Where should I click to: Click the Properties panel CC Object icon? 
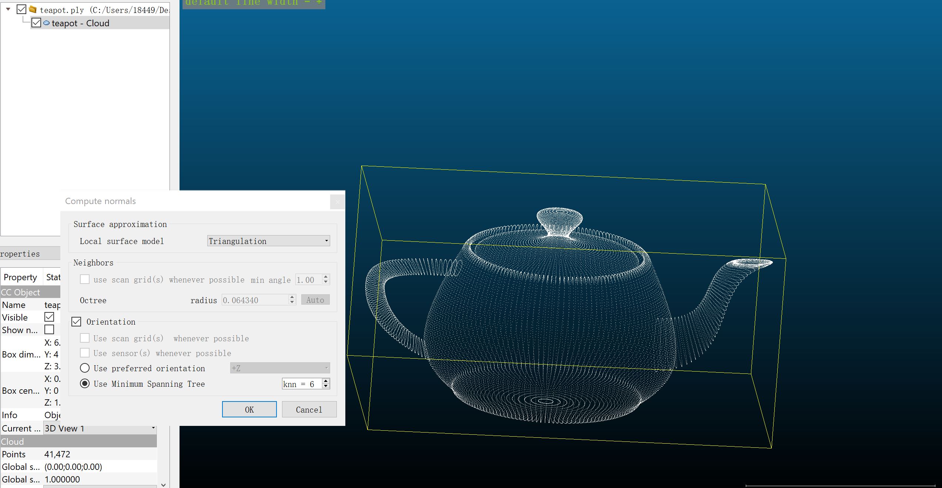[22, 292]
